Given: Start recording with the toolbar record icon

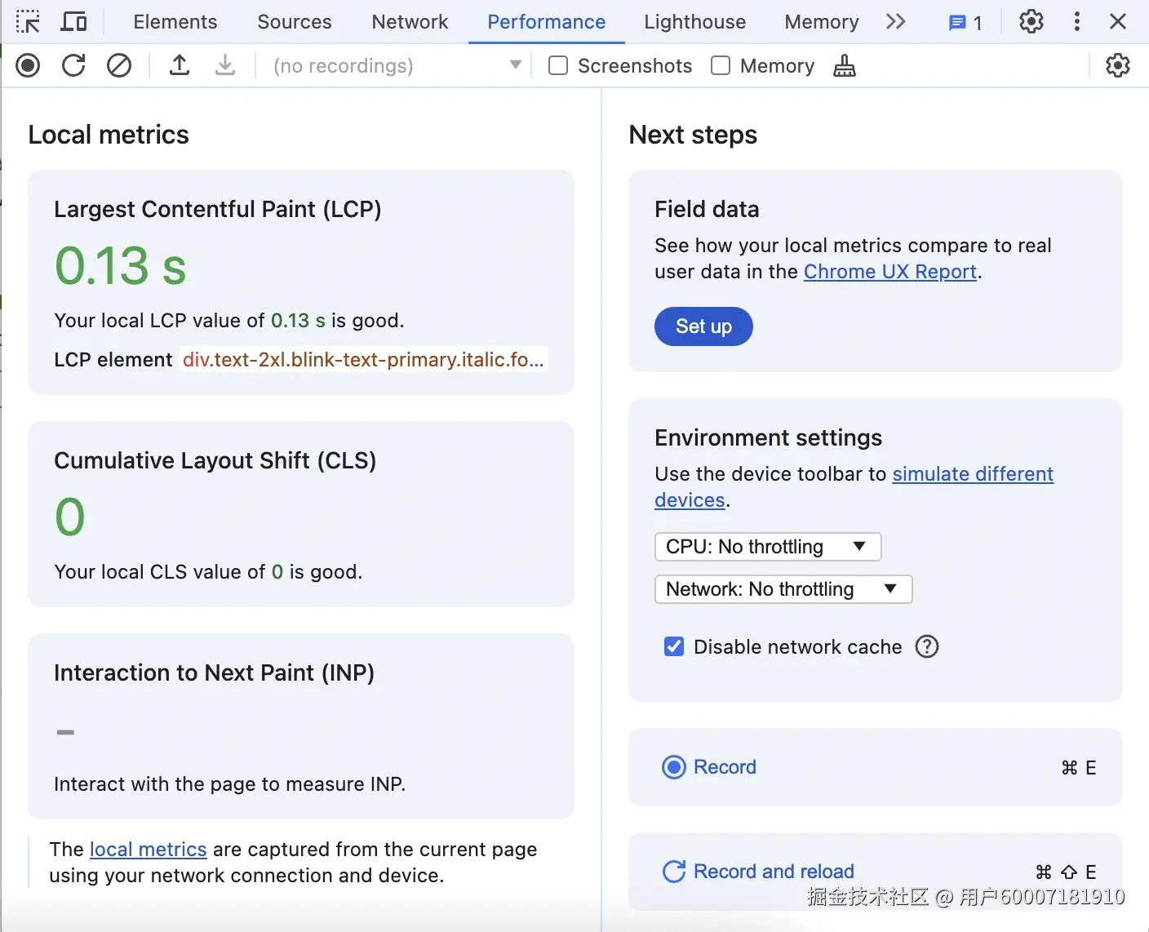Looking at the screenshot, I should pyautogui.click(x=28, y=65).
